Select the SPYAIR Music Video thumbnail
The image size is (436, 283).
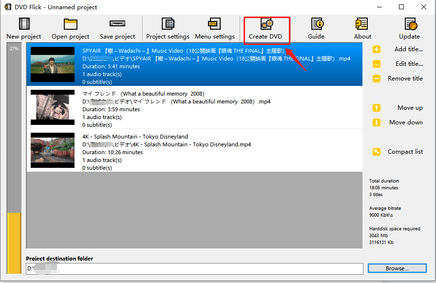click(x=53, y=64)
